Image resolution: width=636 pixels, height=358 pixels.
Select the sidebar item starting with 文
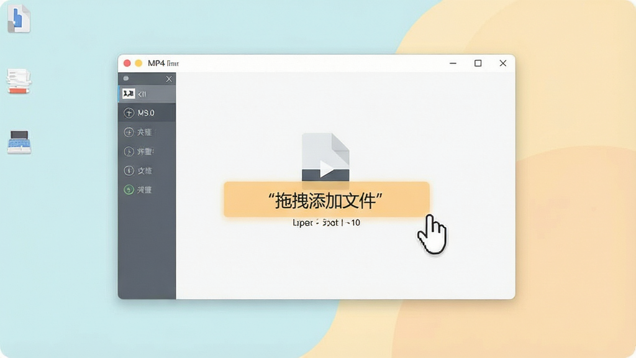tap(147, 170)
